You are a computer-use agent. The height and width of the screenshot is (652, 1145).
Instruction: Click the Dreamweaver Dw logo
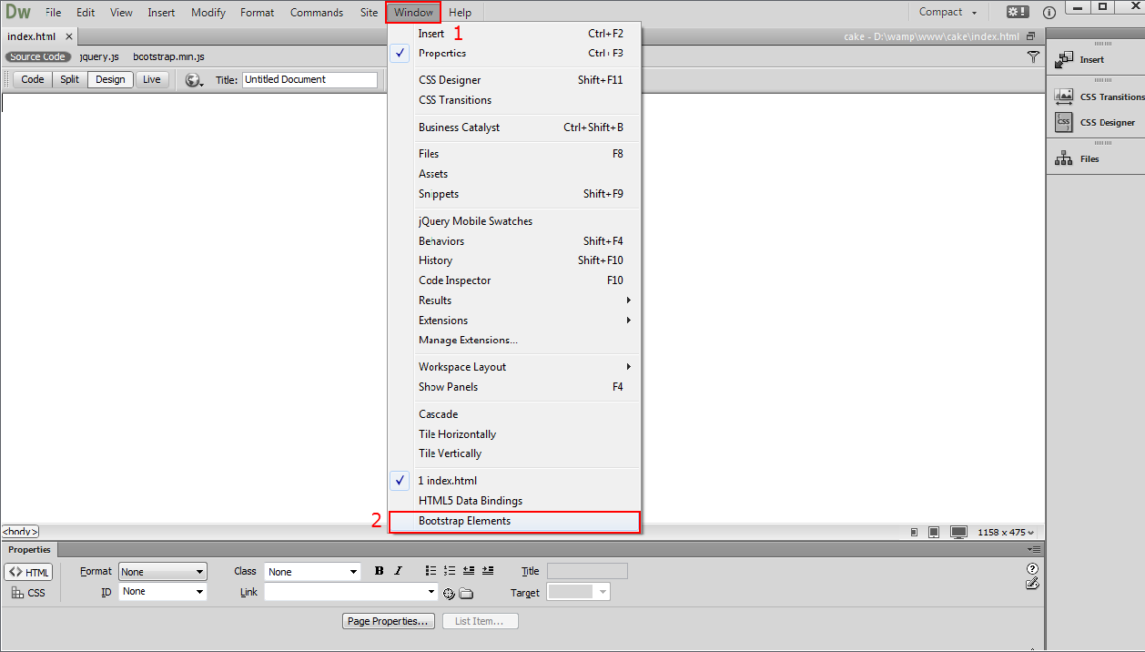18,12
